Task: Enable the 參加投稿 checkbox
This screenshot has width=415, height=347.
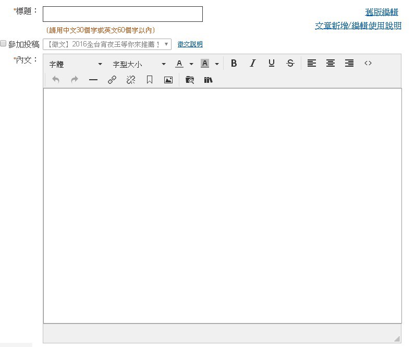Action: [4, 44]
